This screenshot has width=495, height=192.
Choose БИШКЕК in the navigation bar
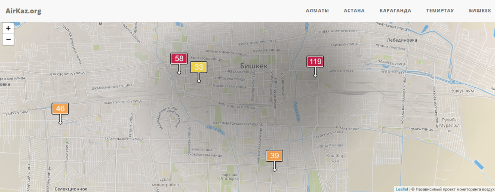pos(480,11)
